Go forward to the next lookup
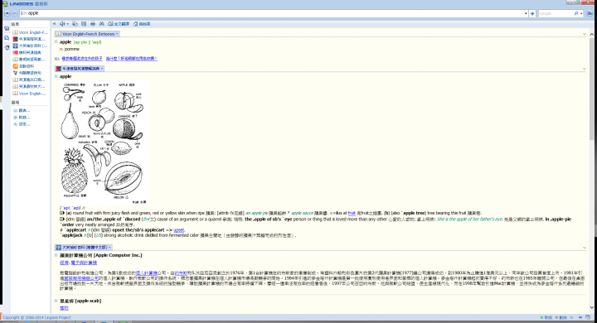Screen dimensions: 597x323 tap(14, 13)
